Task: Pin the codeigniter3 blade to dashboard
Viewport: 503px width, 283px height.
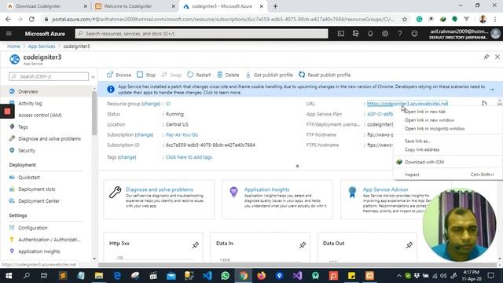Action: pyautogui.click(x=486, y=57)
